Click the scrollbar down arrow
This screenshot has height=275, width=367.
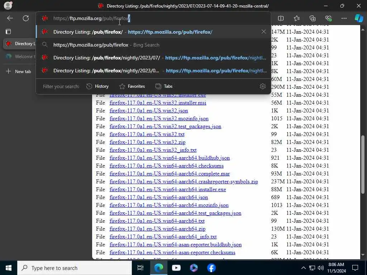pyautogui.click(x=363, y=255)
